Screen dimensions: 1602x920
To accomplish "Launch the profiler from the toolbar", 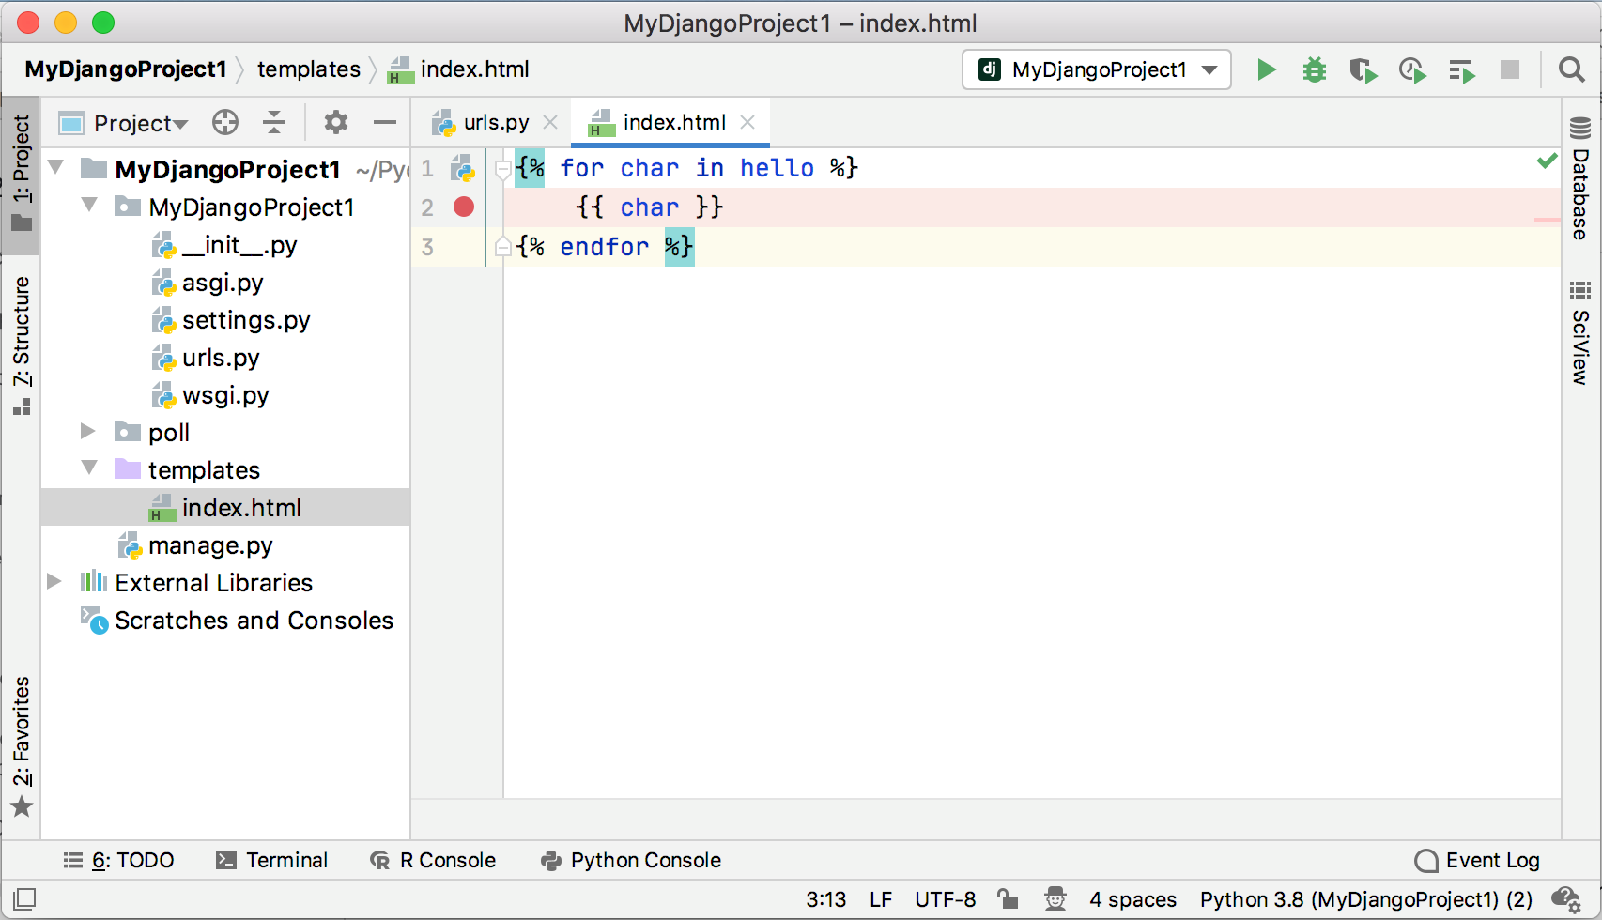I will (x=1412, y=69).
